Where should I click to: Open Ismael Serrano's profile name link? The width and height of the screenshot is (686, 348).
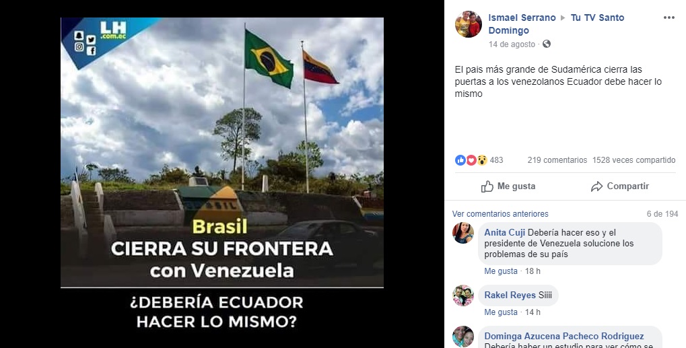coord(522,18)
